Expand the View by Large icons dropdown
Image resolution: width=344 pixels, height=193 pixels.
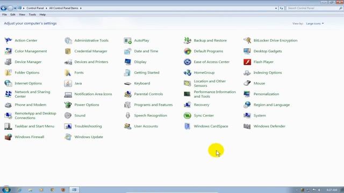315,24
